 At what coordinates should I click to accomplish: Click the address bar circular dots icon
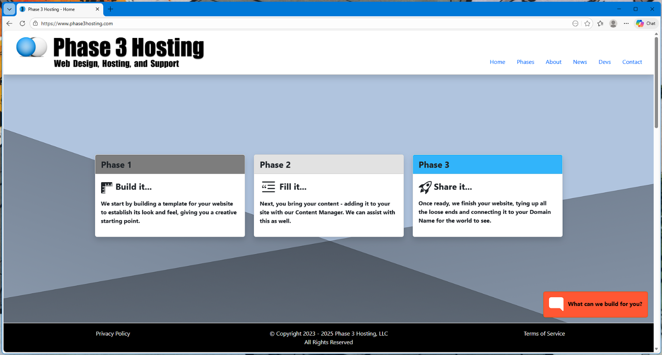click(575, 23)
